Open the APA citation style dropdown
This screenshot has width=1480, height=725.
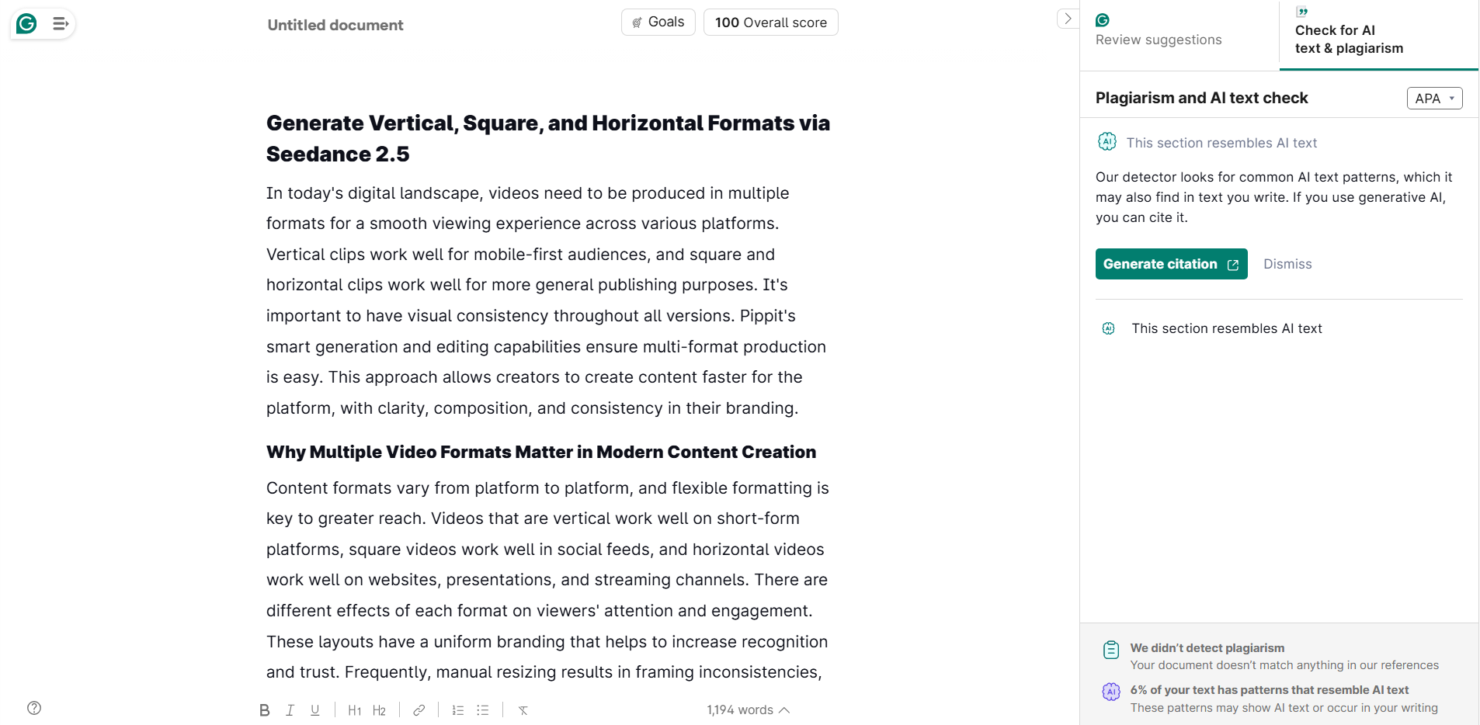(1434, 99)
